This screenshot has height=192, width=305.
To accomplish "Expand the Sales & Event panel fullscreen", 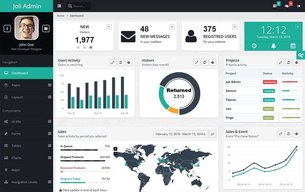I will point(280,133).
